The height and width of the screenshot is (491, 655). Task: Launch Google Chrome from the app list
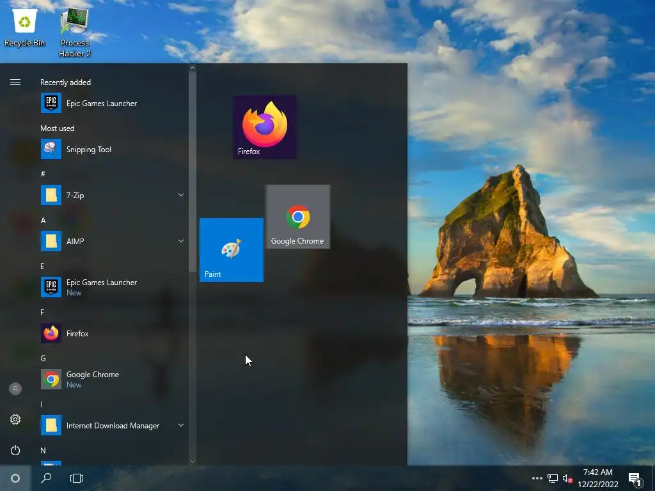click(x=112, y=379)
